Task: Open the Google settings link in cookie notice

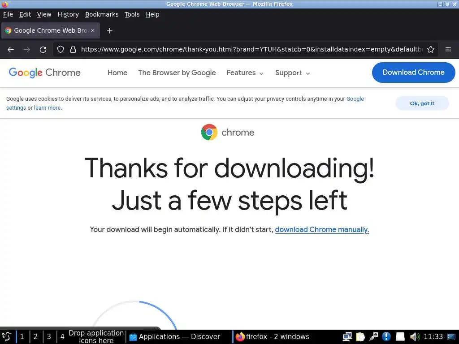Action: [x=355, y=99]
